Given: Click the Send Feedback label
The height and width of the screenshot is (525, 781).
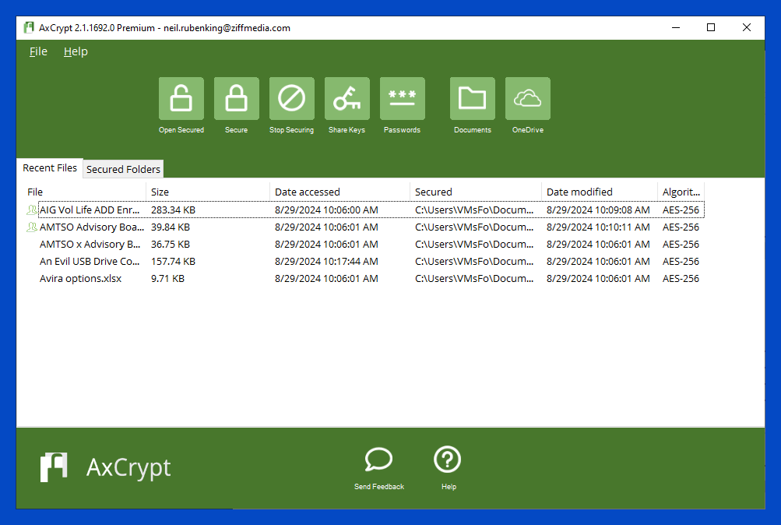Looking at the screenshot, I should (379, 487).
